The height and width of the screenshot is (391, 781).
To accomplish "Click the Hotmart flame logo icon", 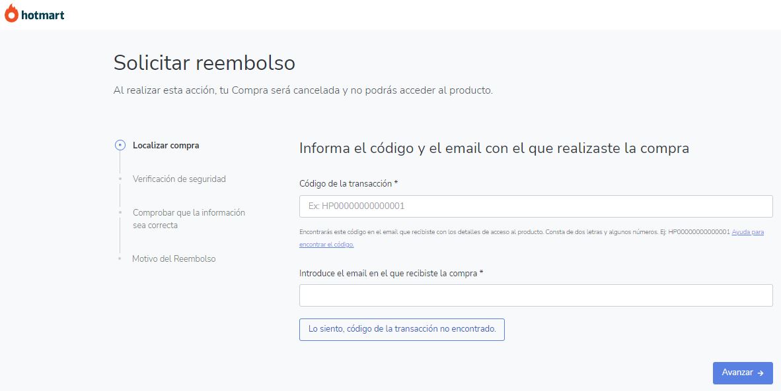I will tap(11, 13).
